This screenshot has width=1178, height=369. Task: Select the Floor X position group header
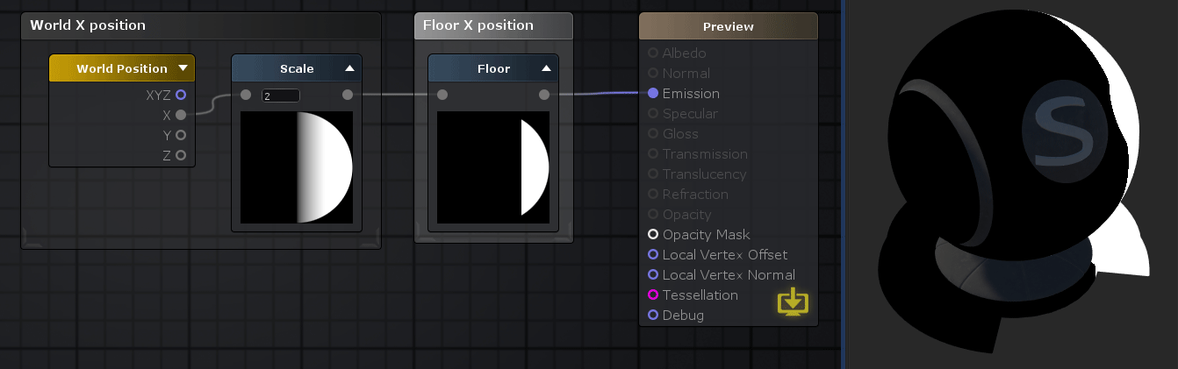pyautogui.click(x=493, y=25)
